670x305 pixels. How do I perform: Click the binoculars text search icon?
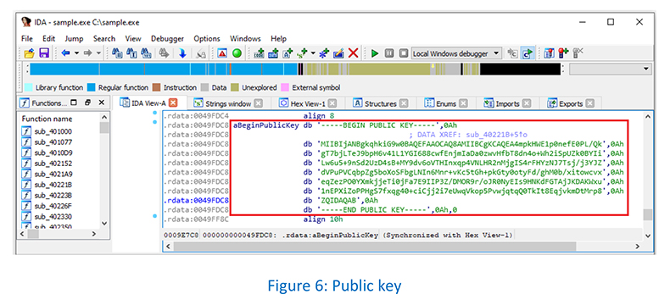pos(131,53)
